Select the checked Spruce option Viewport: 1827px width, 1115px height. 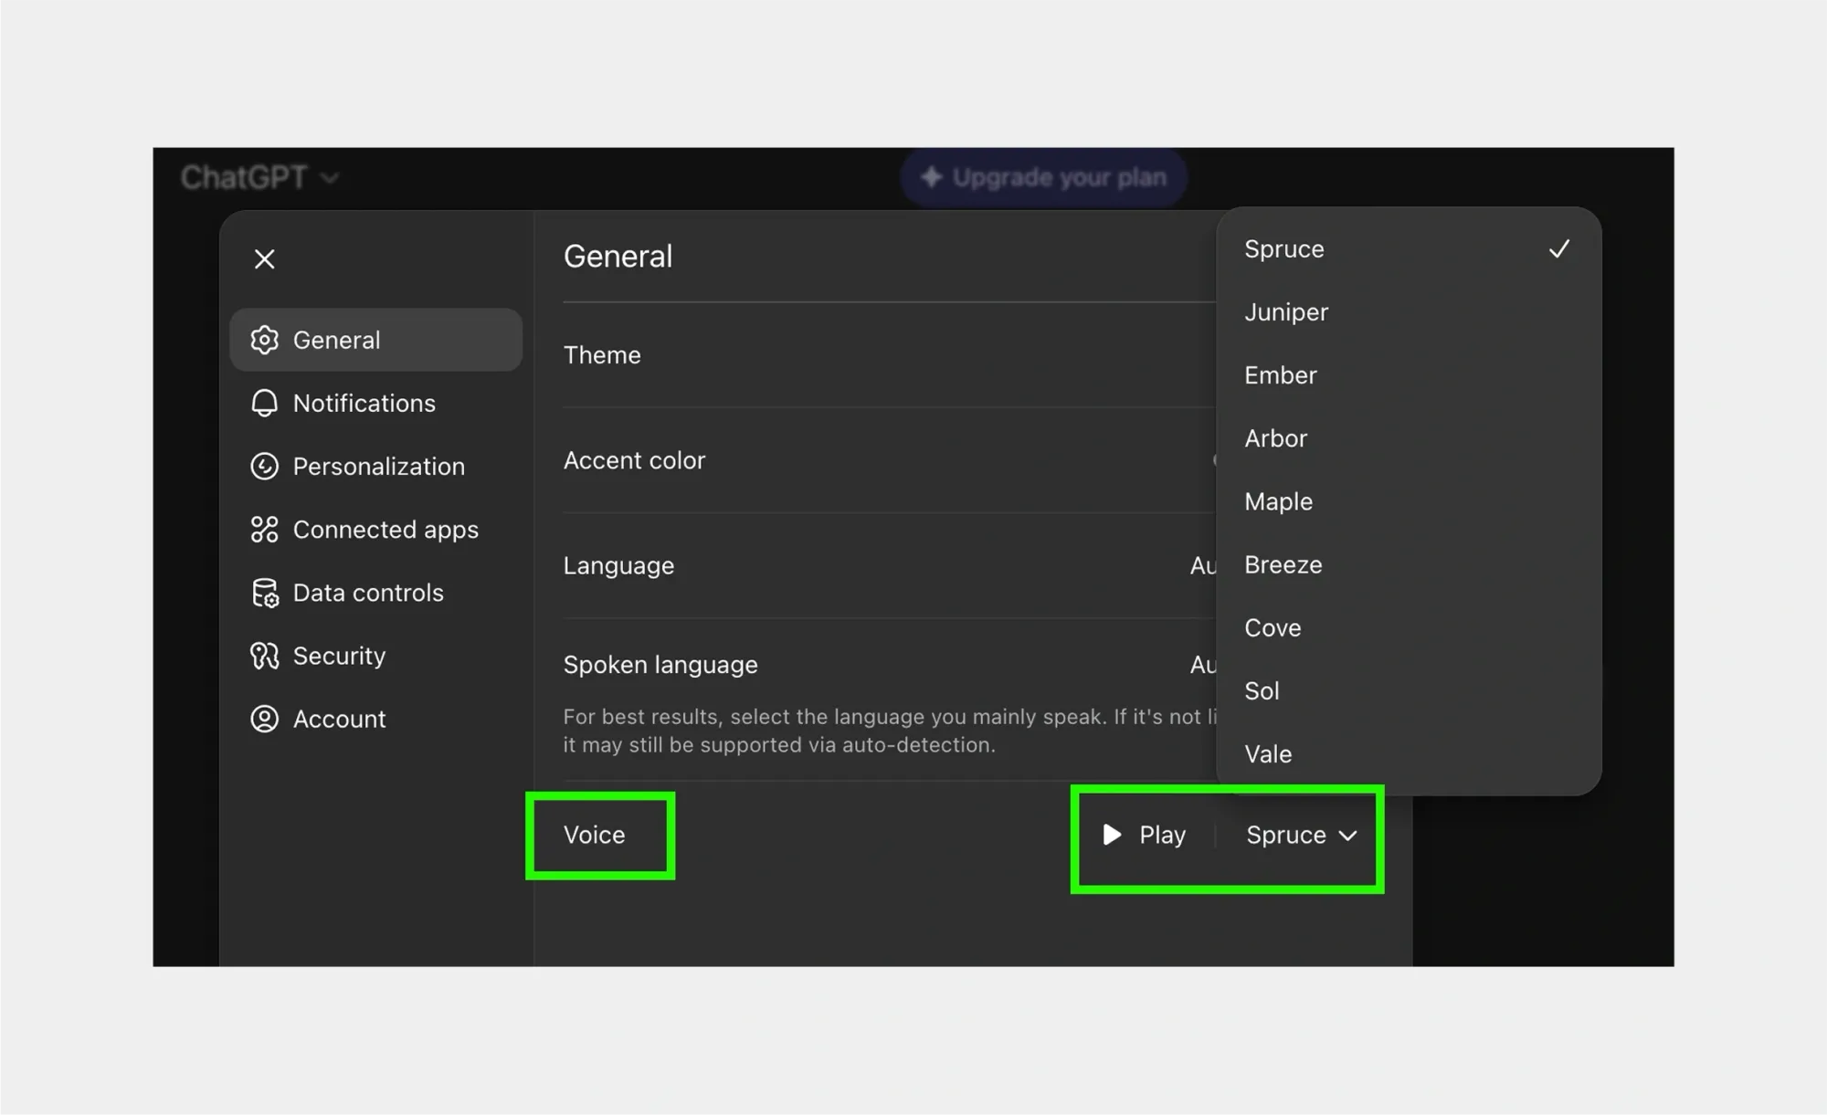(x=1283, y=249)
